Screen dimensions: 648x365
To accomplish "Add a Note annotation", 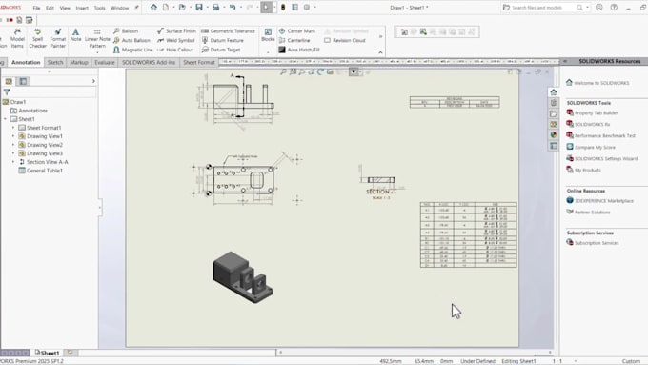I will (75, 34).
